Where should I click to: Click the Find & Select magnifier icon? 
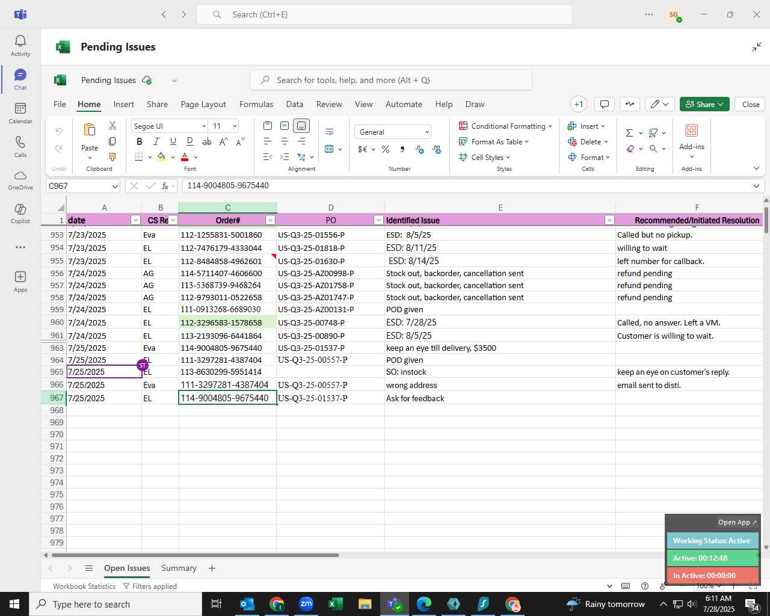[653, 149]
